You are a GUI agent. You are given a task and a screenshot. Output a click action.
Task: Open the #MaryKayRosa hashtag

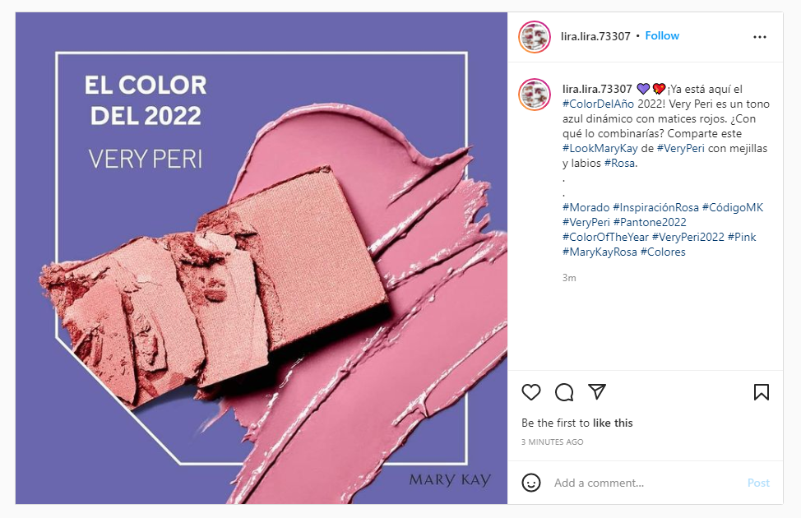point(600,252)
